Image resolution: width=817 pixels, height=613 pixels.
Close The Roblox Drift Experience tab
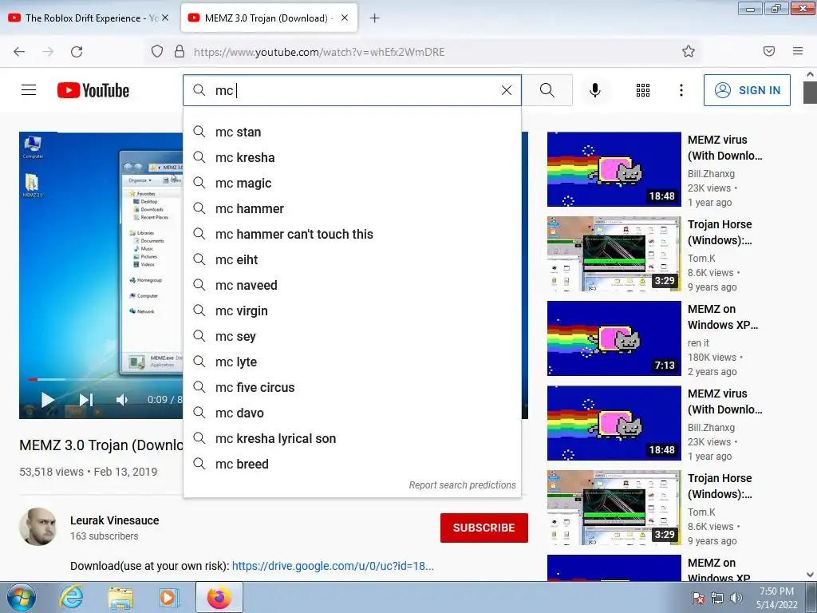coord(165,18)
